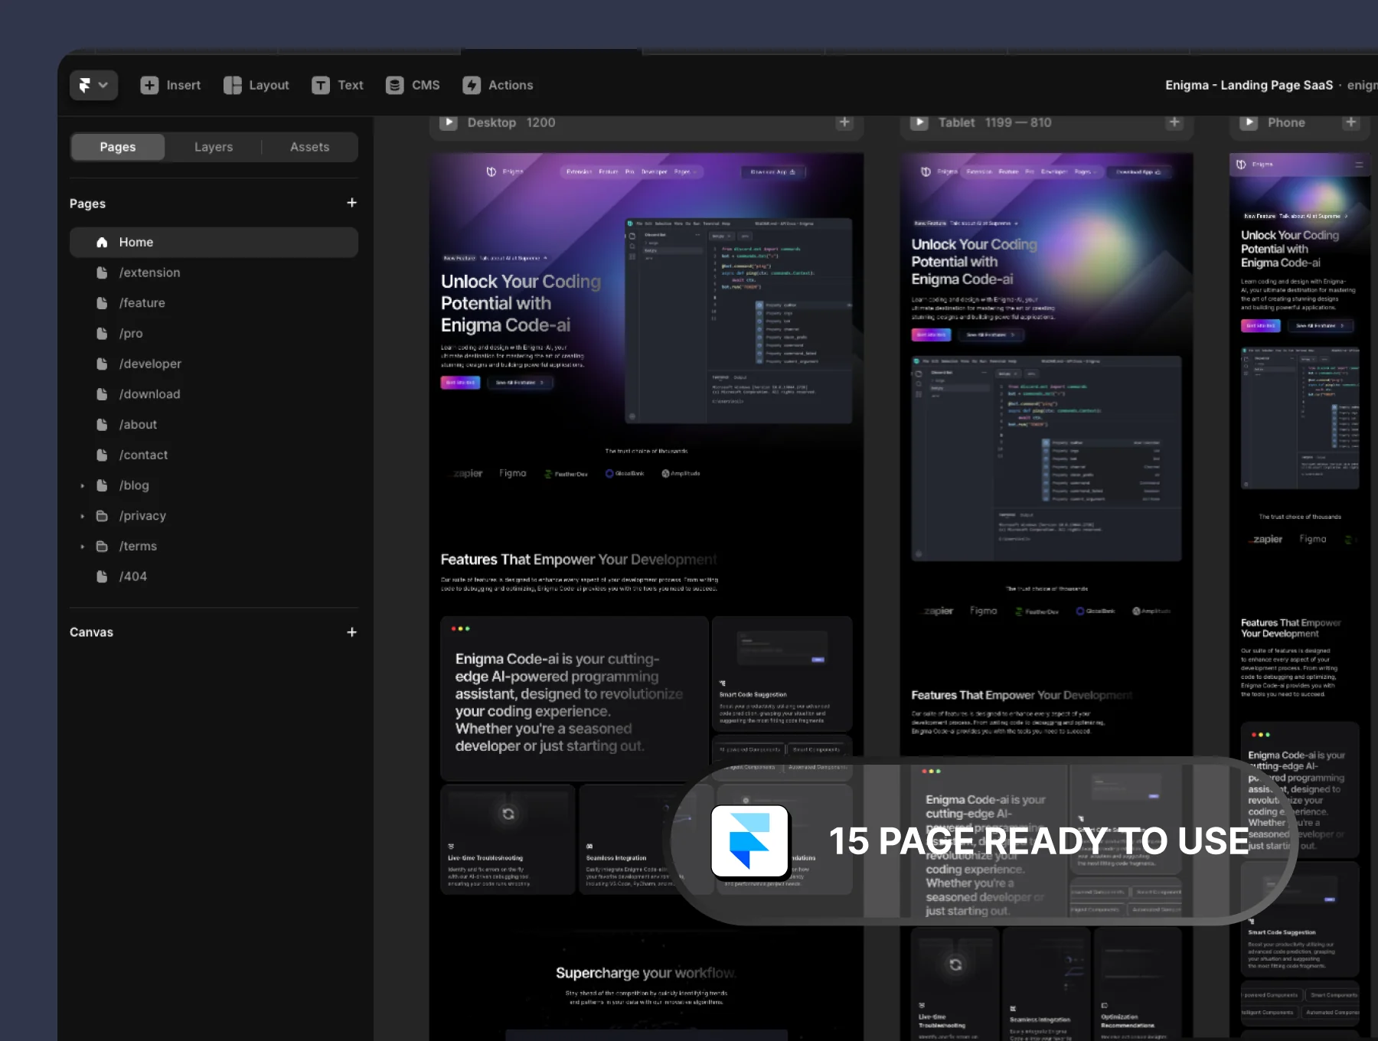Expand the /privacy folder
The height and width of the screenshot is (1041, 1378).
tap(83, 516)
